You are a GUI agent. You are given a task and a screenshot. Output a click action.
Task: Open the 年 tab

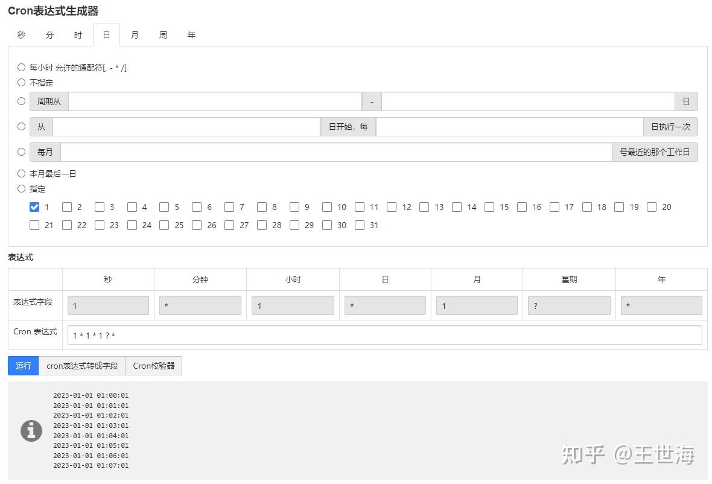192,35
